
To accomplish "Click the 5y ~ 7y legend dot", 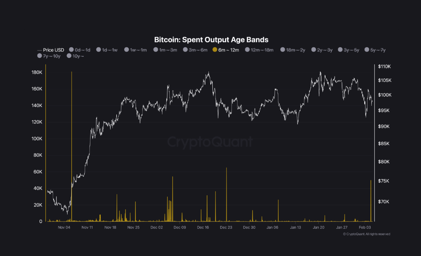I will (367, 50).
